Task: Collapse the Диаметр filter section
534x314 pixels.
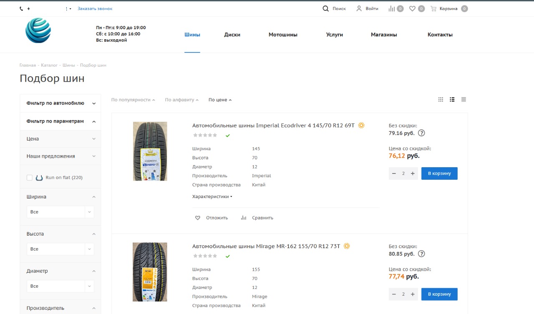Action: point(94,271)
